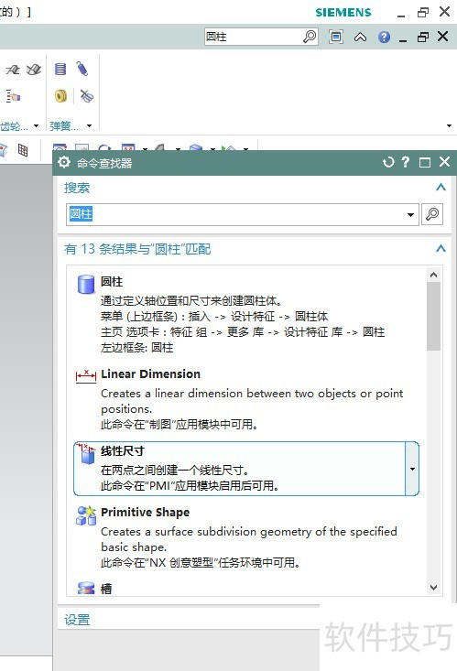Viewport: 457px width, 671px height.
Task: Select the Primitive Shape result icon
Action: tap(86, 515)
